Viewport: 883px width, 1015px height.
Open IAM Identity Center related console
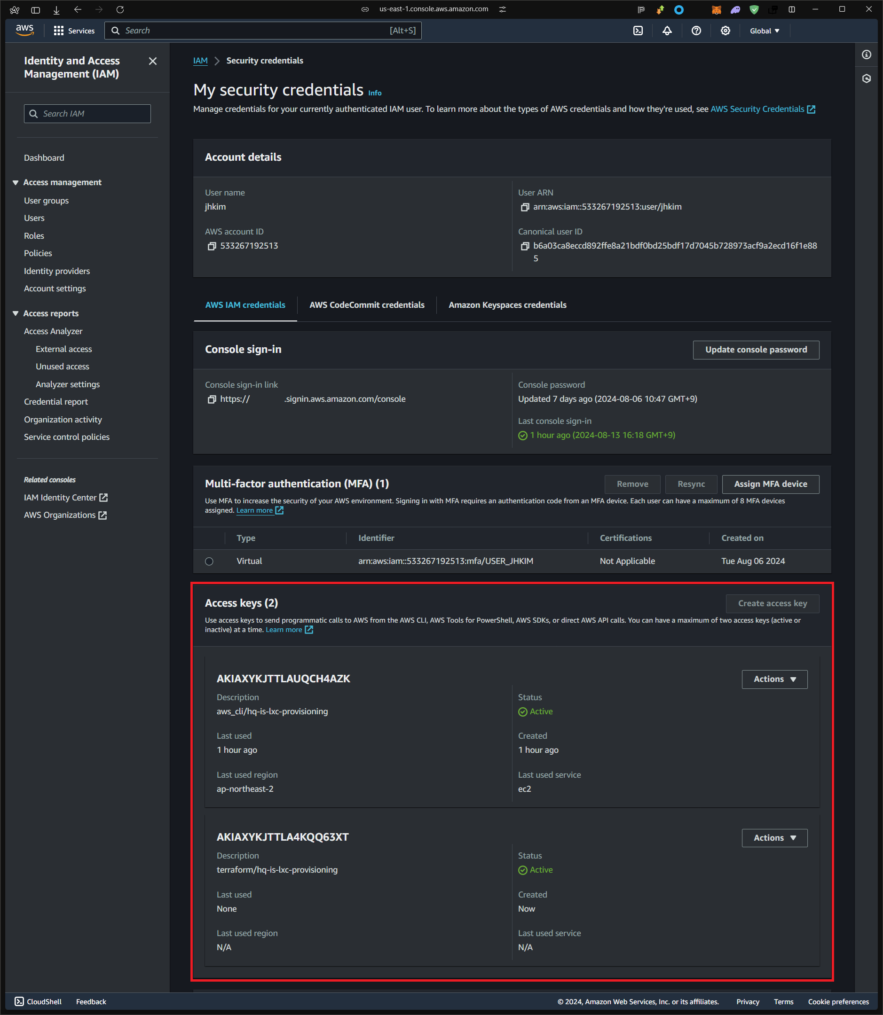pos(65,498)
